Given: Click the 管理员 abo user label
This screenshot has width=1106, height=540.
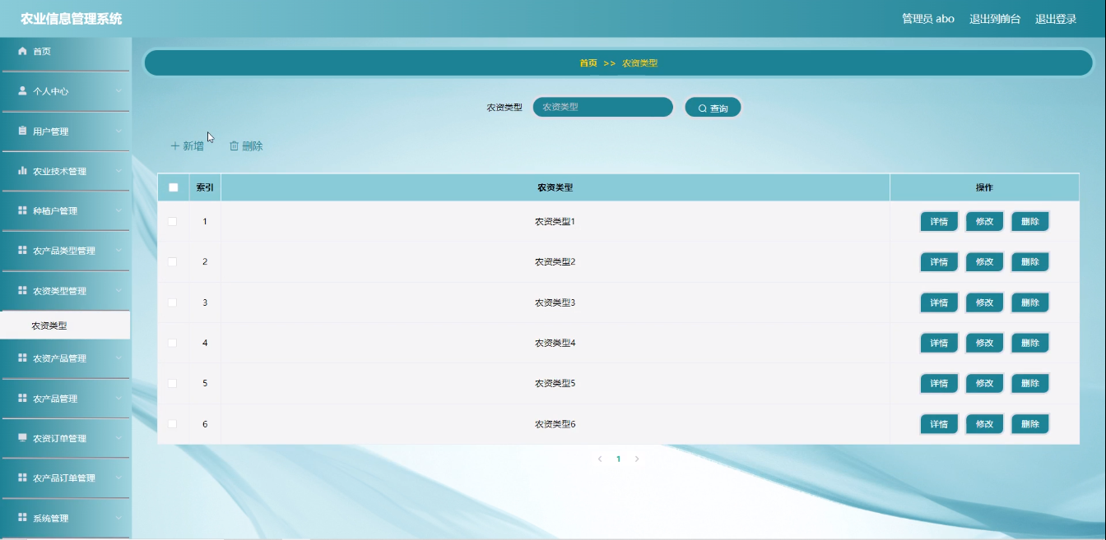Looking at the screenshot, I should click(928, 19).
